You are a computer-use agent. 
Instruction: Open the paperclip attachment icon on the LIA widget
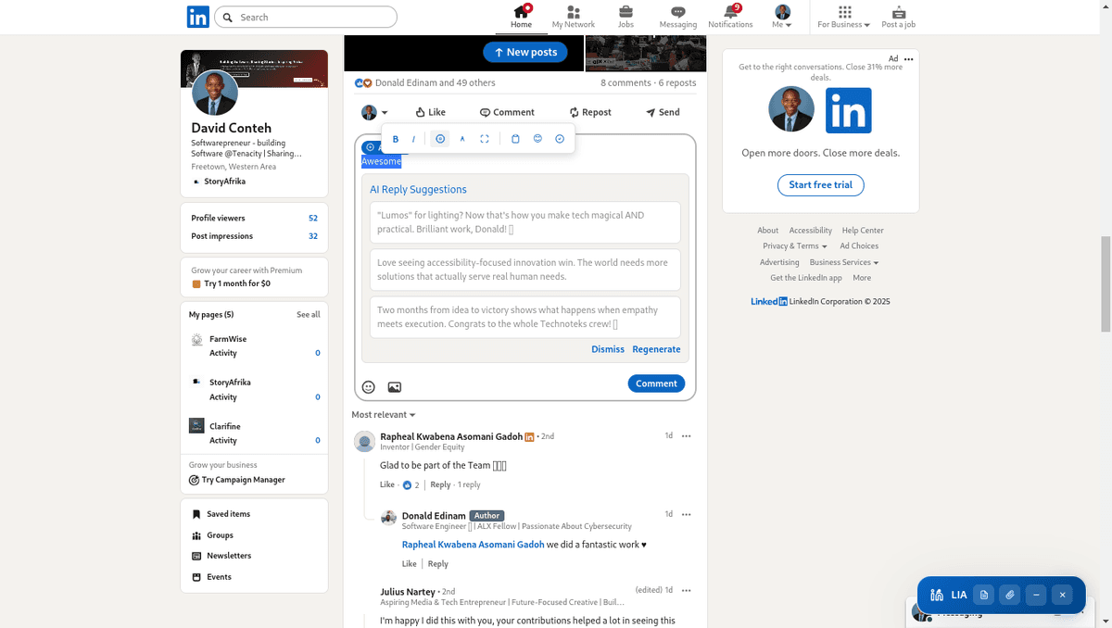(1010, 595)
